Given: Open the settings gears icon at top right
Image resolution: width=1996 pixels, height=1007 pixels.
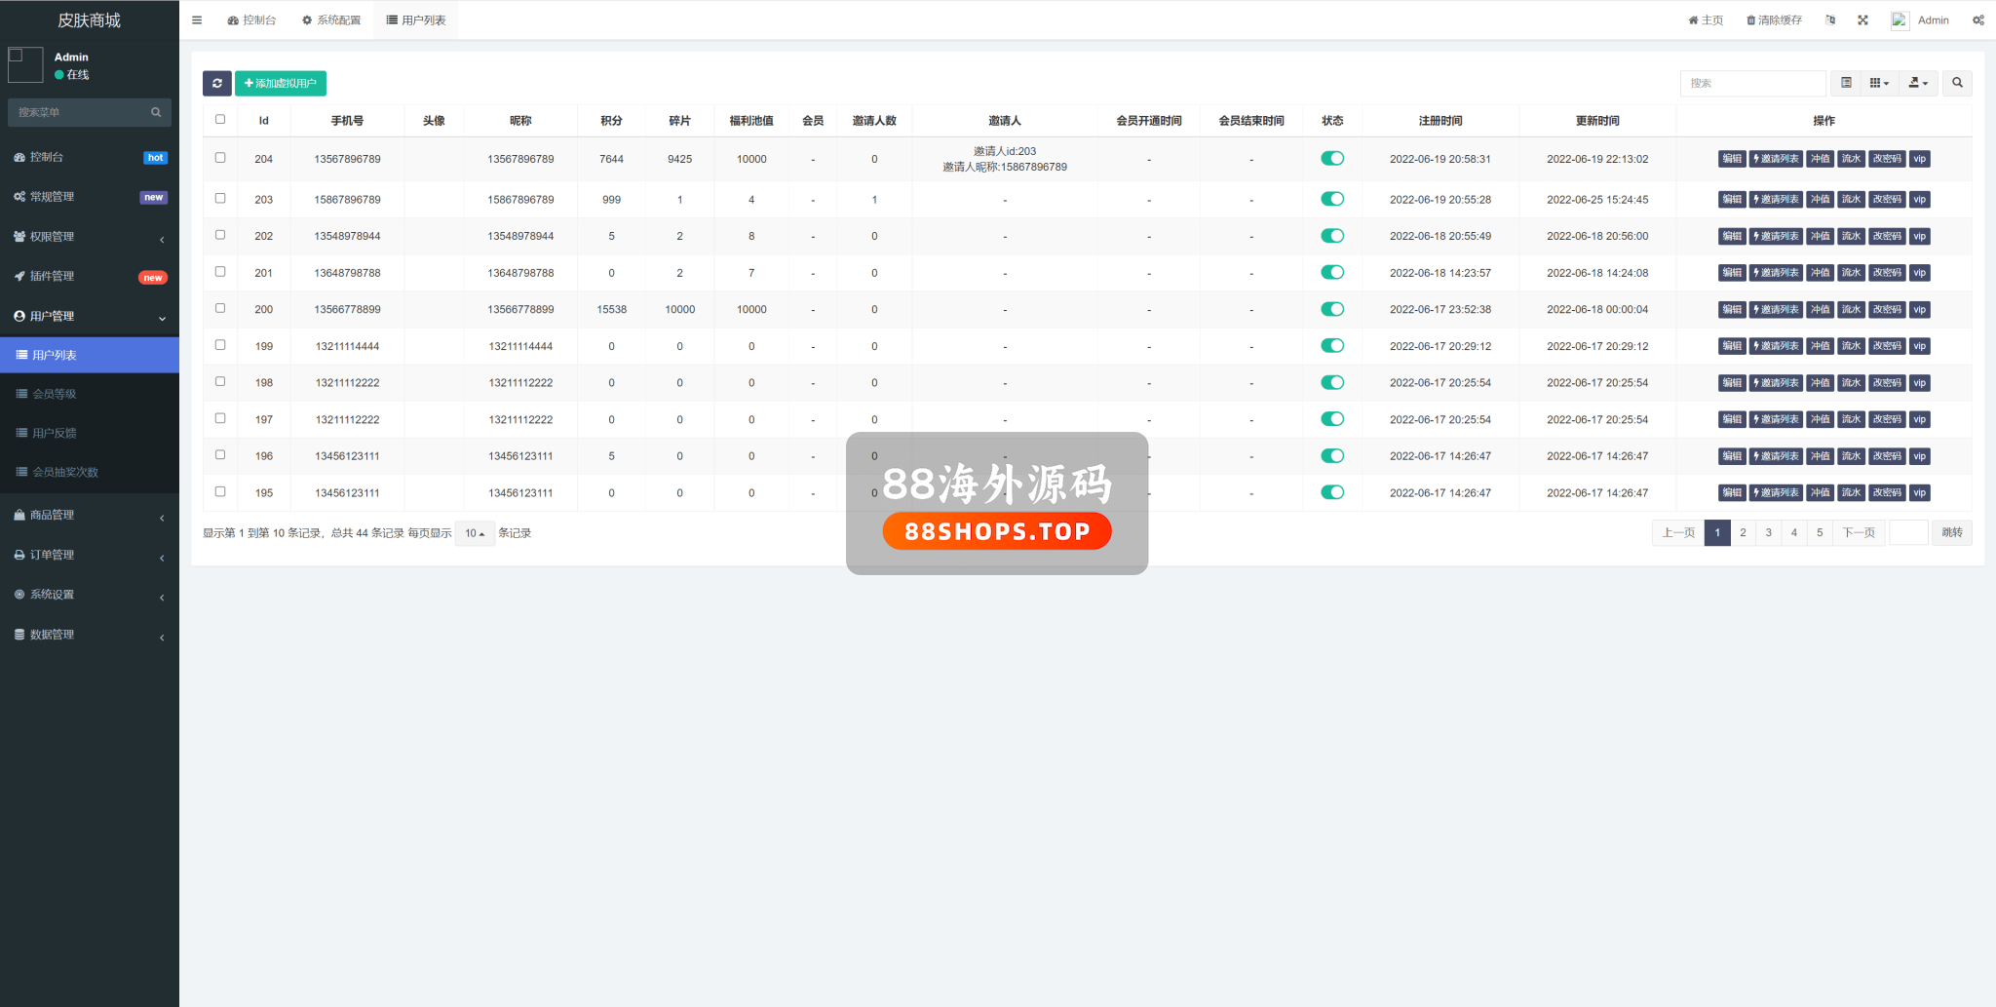Looking at the screenshot, I should click(1977, 20).
